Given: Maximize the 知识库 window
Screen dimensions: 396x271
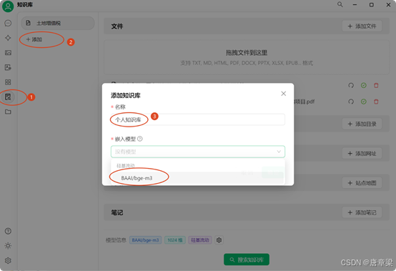Looking at the screenshot, I should pyautogui.click(x=372, y=4).
